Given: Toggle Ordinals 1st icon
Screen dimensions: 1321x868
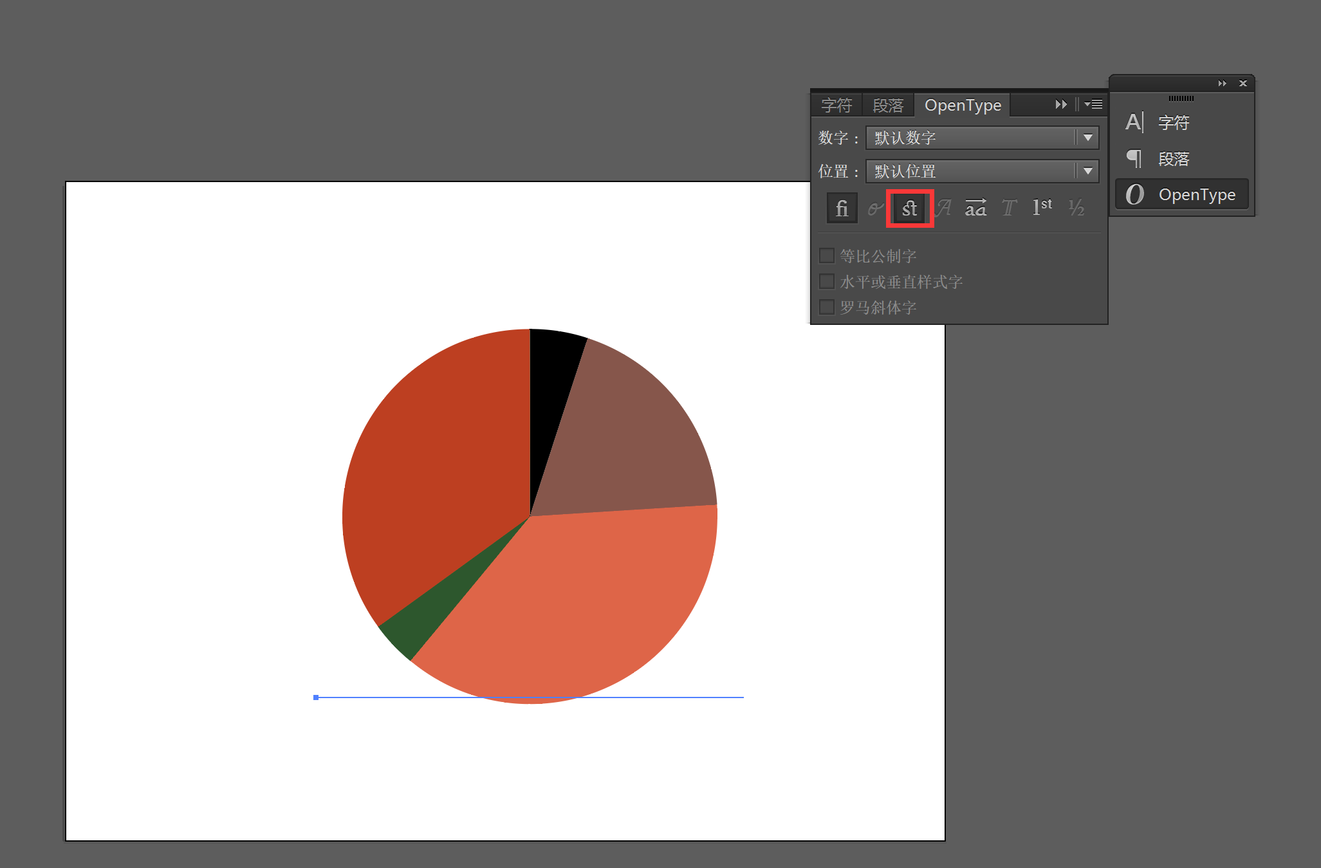Looking at the screenshot, I should 1042,207.
